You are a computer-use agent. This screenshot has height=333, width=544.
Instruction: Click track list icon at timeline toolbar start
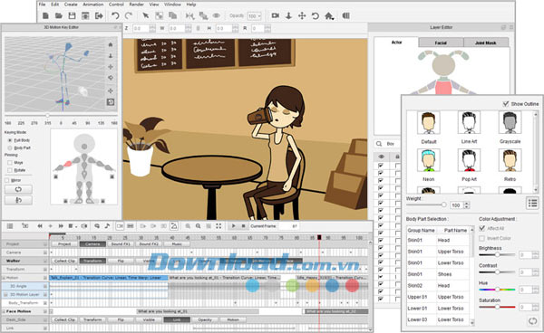point(10,226)
